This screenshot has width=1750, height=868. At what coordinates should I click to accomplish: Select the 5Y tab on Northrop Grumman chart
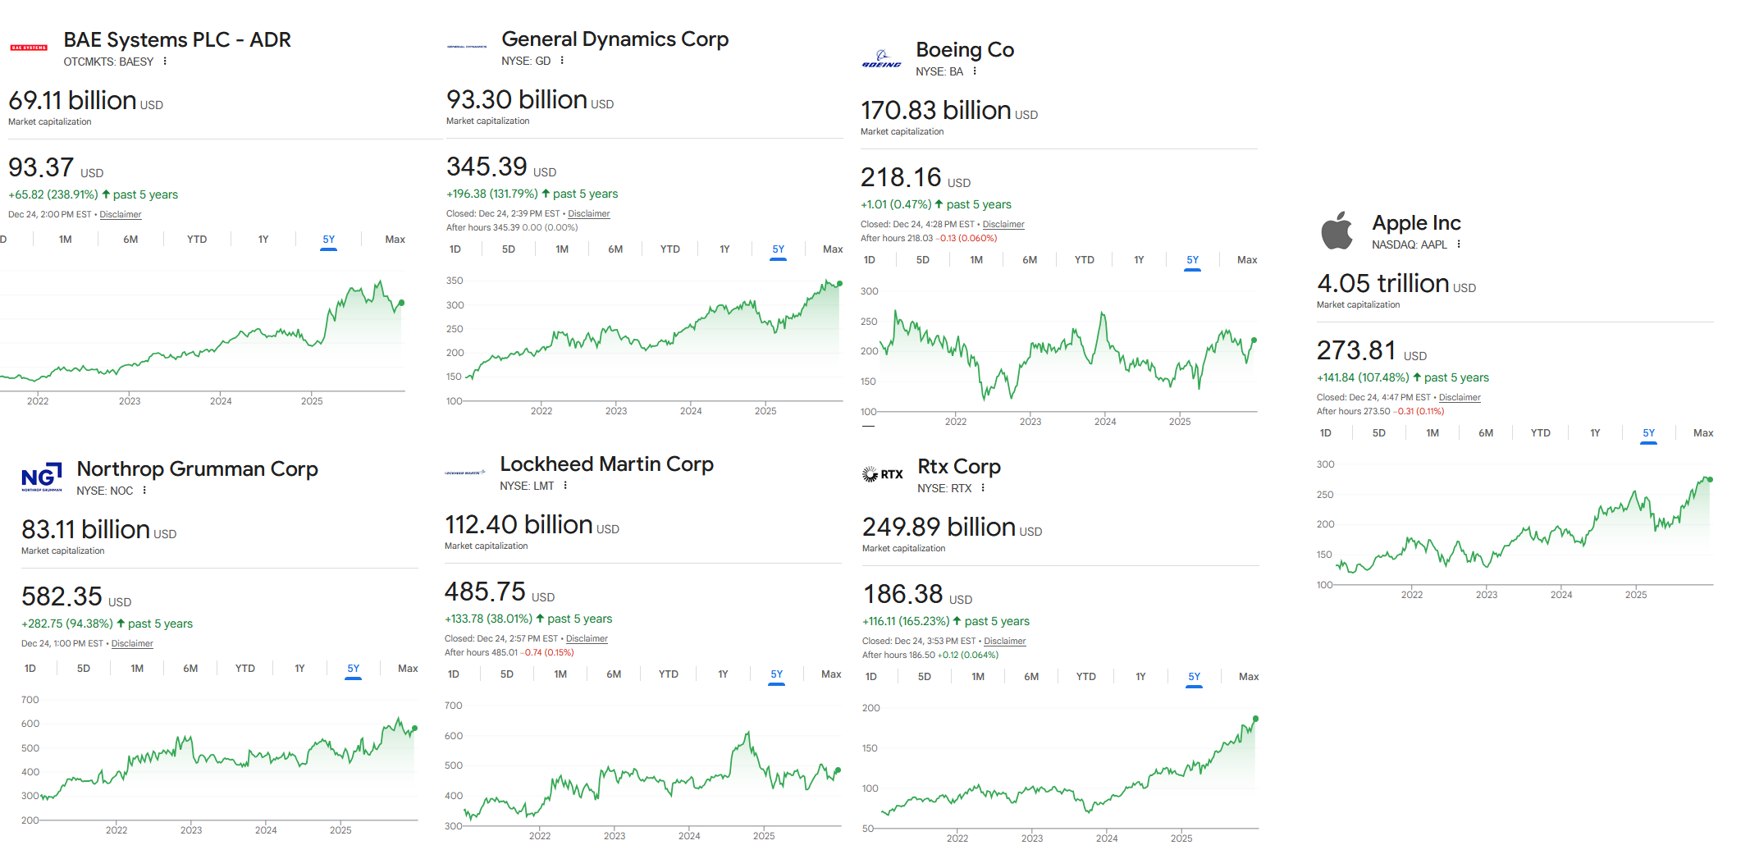point(354,669)
